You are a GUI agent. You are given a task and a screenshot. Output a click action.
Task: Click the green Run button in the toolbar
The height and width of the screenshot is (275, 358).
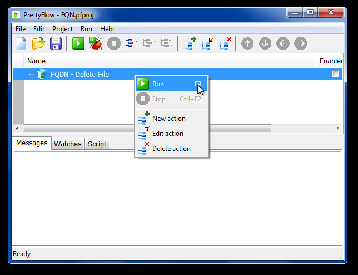78,43
